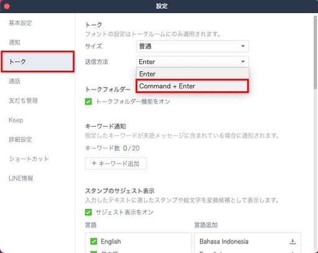Click the Bahasa Indonesia list entry
Image resolution: width=318 pixels, height=253 pixels.
248,241
